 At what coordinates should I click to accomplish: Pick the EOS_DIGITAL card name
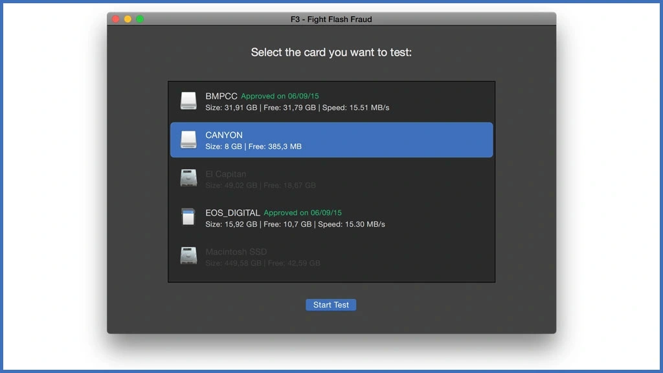(x=232, y=212)
